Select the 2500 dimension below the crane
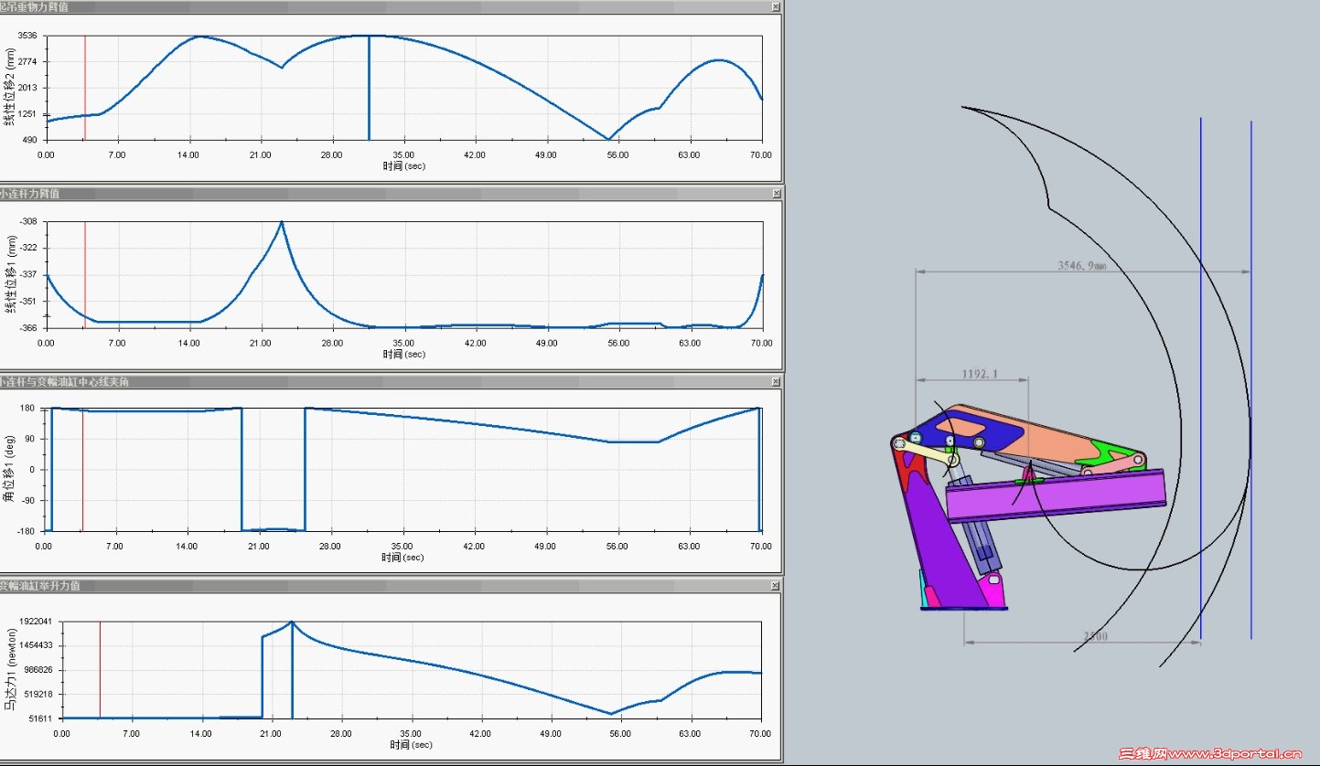1320x766 pixels. tap(1096, 635)
